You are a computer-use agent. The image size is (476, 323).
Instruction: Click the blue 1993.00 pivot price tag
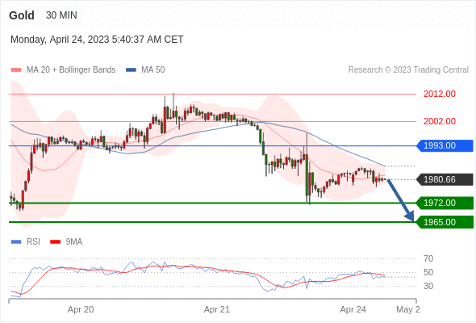coord(445,145)
